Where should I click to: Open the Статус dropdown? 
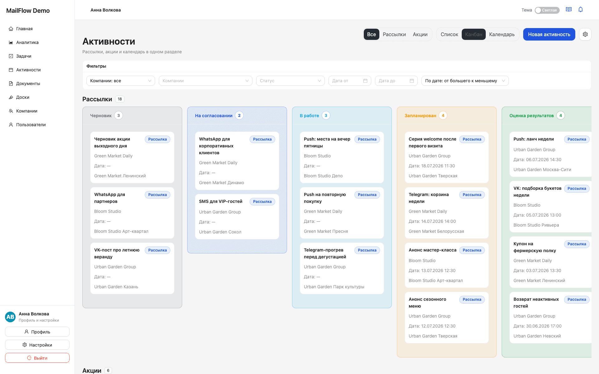click(290, 81)
